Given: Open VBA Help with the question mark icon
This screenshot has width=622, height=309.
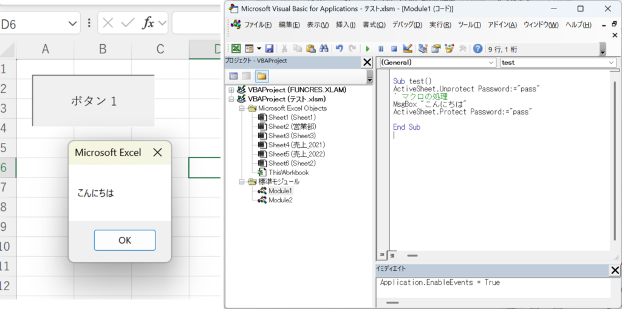Looking at the screenshot, I should (478, 48).
